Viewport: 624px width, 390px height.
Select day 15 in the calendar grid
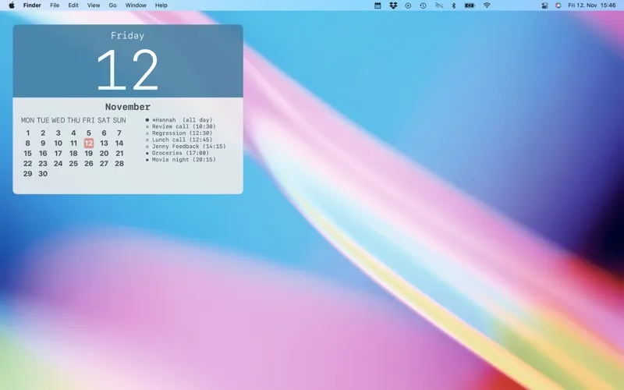(27, 154)
